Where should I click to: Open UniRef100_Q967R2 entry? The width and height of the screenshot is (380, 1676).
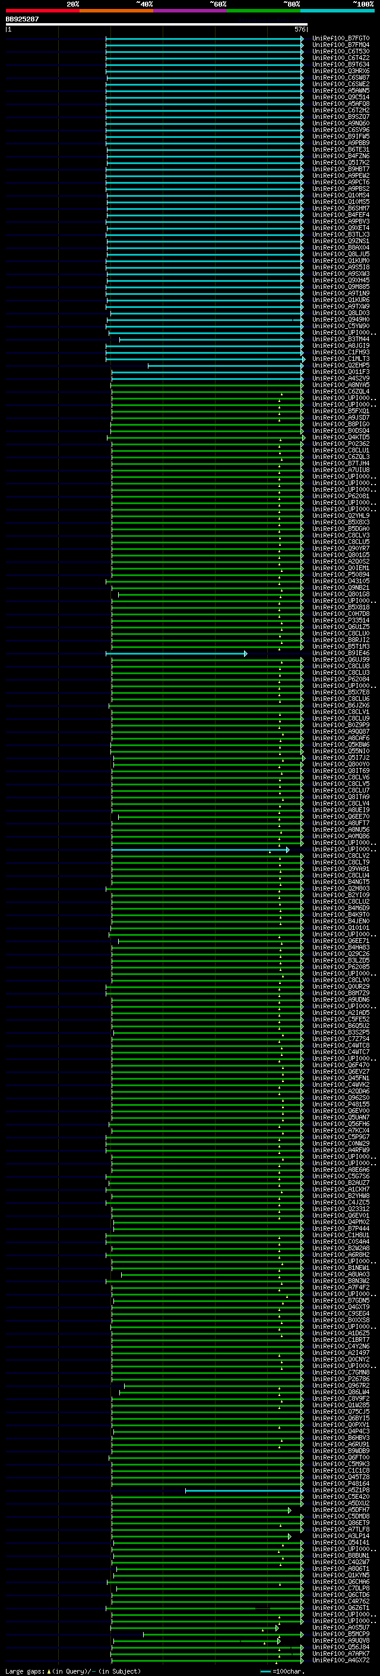coord(341,1386)
